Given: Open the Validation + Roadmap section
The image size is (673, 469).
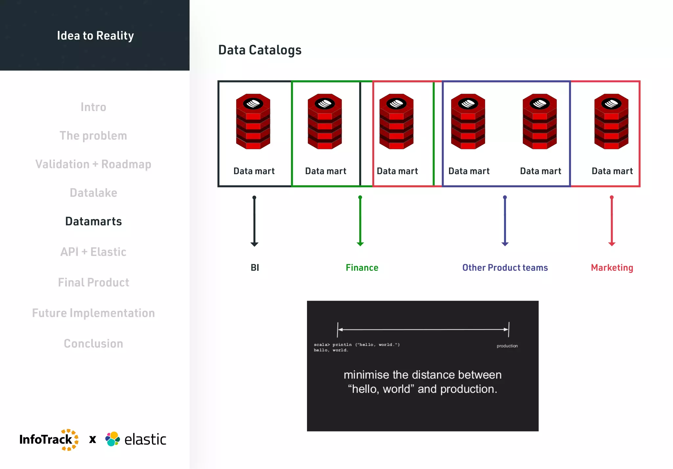Looking at the screenshot, I should [x=93, y=164].
